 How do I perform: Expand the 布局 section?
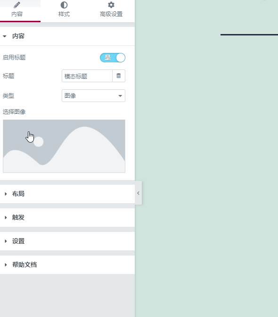coord(67,194)
